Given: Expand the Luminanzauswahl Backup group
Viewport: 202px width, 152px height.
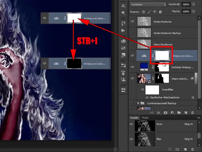Looking at the screenshot, I should point(138,103).
